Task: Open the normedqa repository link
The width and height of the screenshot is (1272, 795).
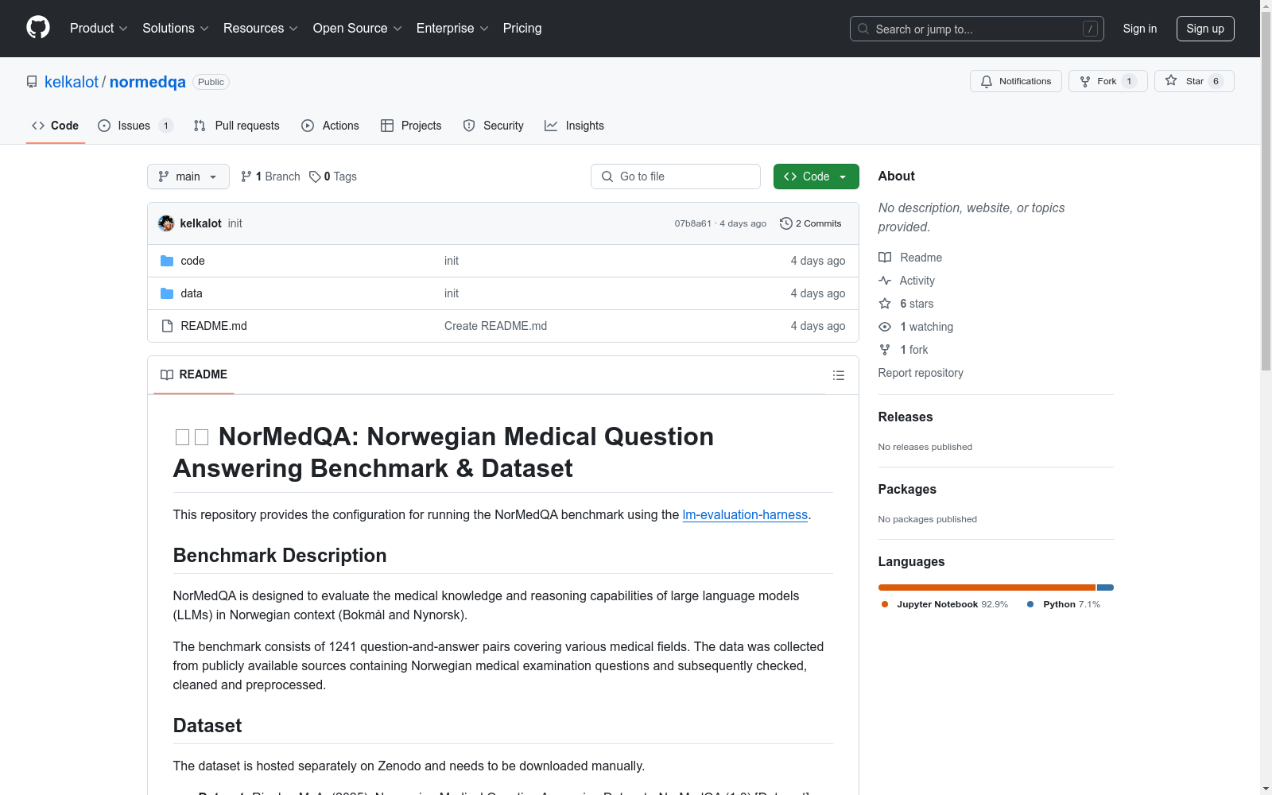Action: [x=148, y=82]
